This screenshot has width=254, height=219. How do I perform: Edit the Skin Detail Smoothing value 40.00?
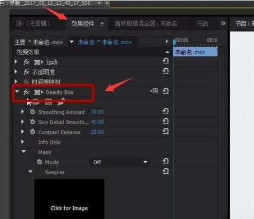[x=97, y=122]
